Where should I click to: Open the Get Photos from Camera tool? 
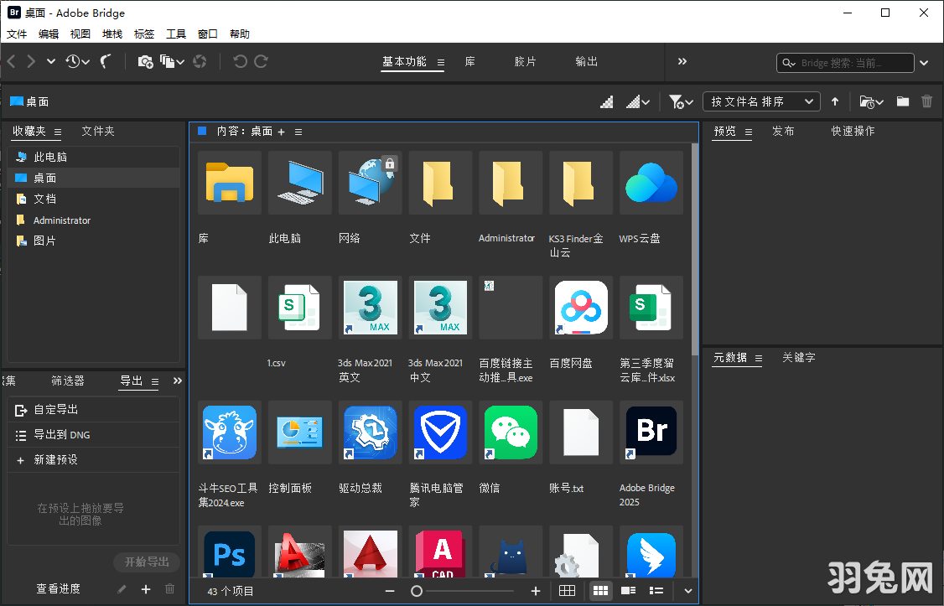pyautogui.click(x=144, y=61)
